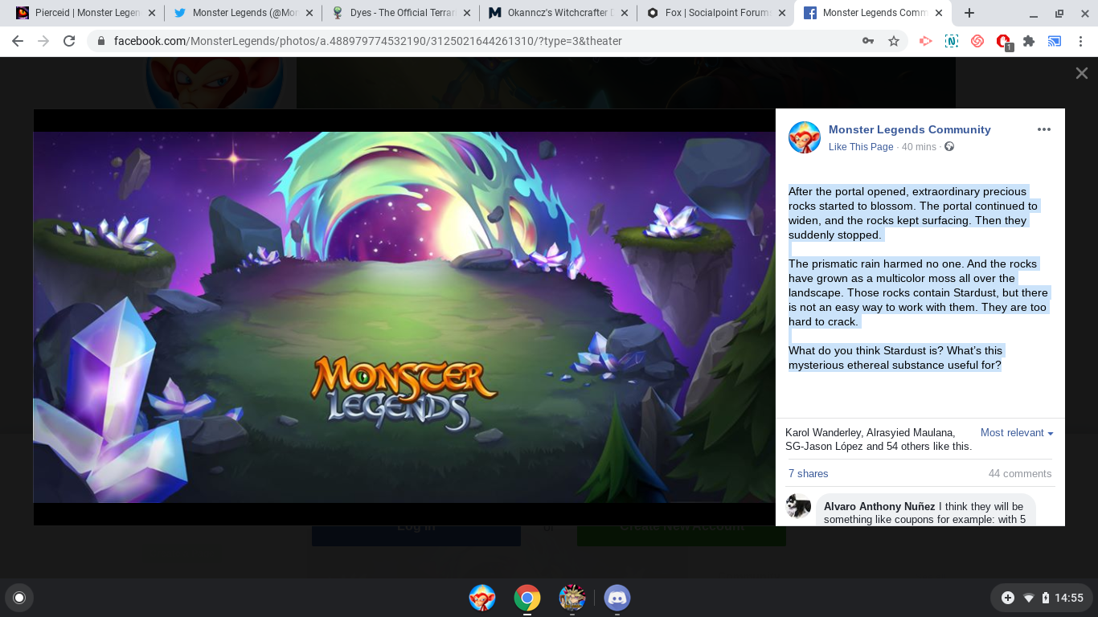This screenshot has width=1098, height=617.
Task: Open a new browser tab
Action: (x=969, y=13)
